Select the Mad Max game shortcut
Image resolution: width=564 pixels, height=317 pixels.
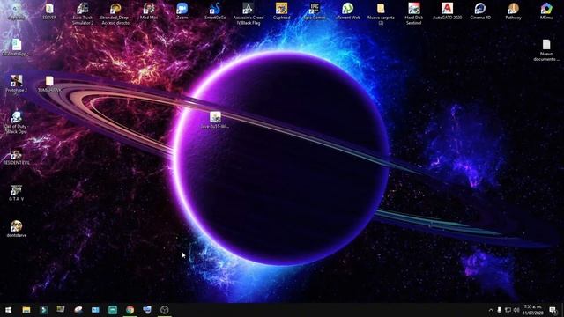click(x=149, y=11)
